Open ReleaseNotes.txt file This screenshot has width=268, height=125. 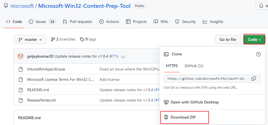[x=41, y=100]
